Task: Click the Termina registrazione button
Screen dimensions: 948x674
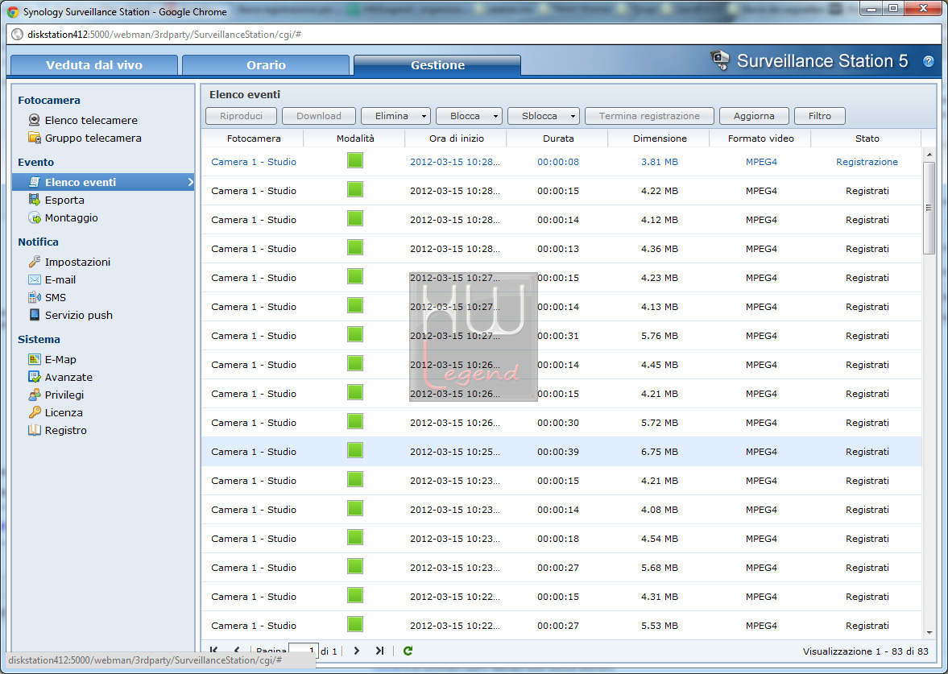Action: (649, 116)
